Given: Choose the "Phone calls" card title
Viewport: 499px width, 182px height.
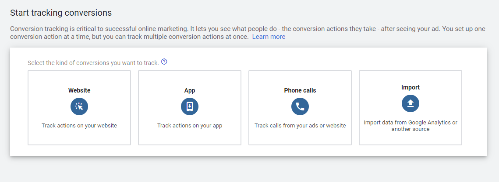Looking at the screenshot, I should tap(300, 90).
